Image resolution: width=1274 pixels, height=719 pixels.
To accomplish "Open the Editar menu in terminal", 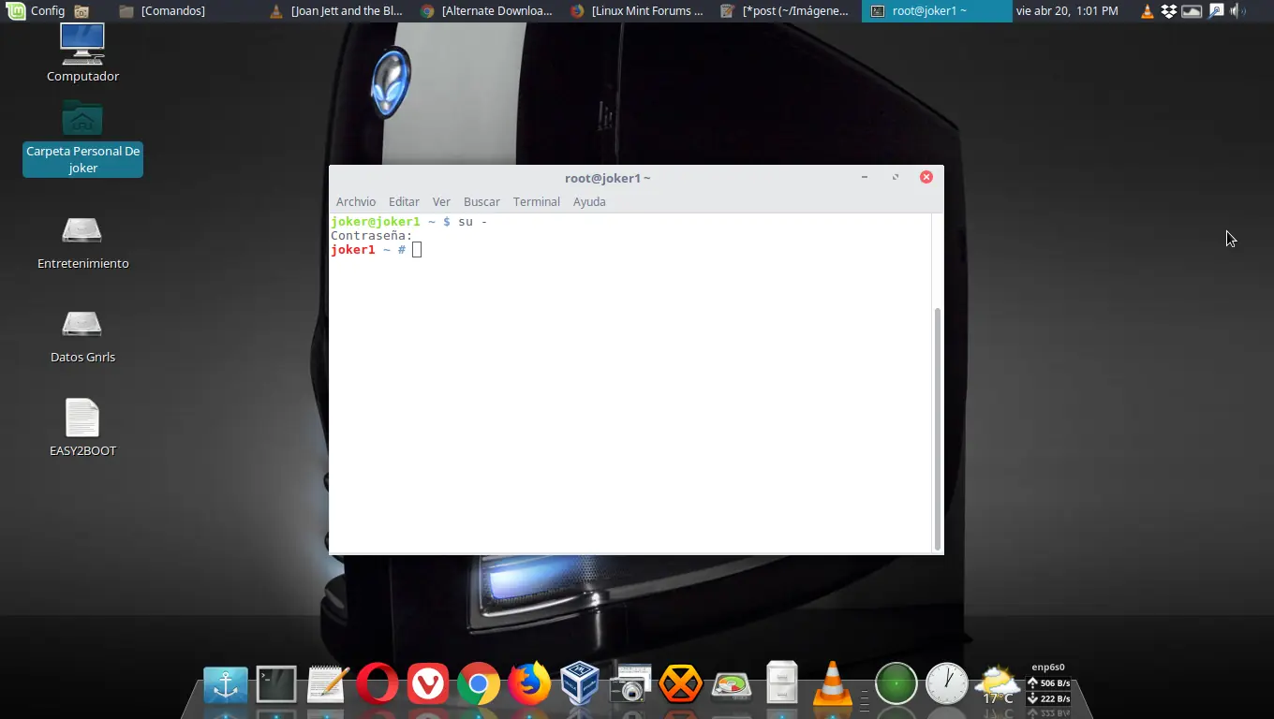I will (x=404, y=202).
